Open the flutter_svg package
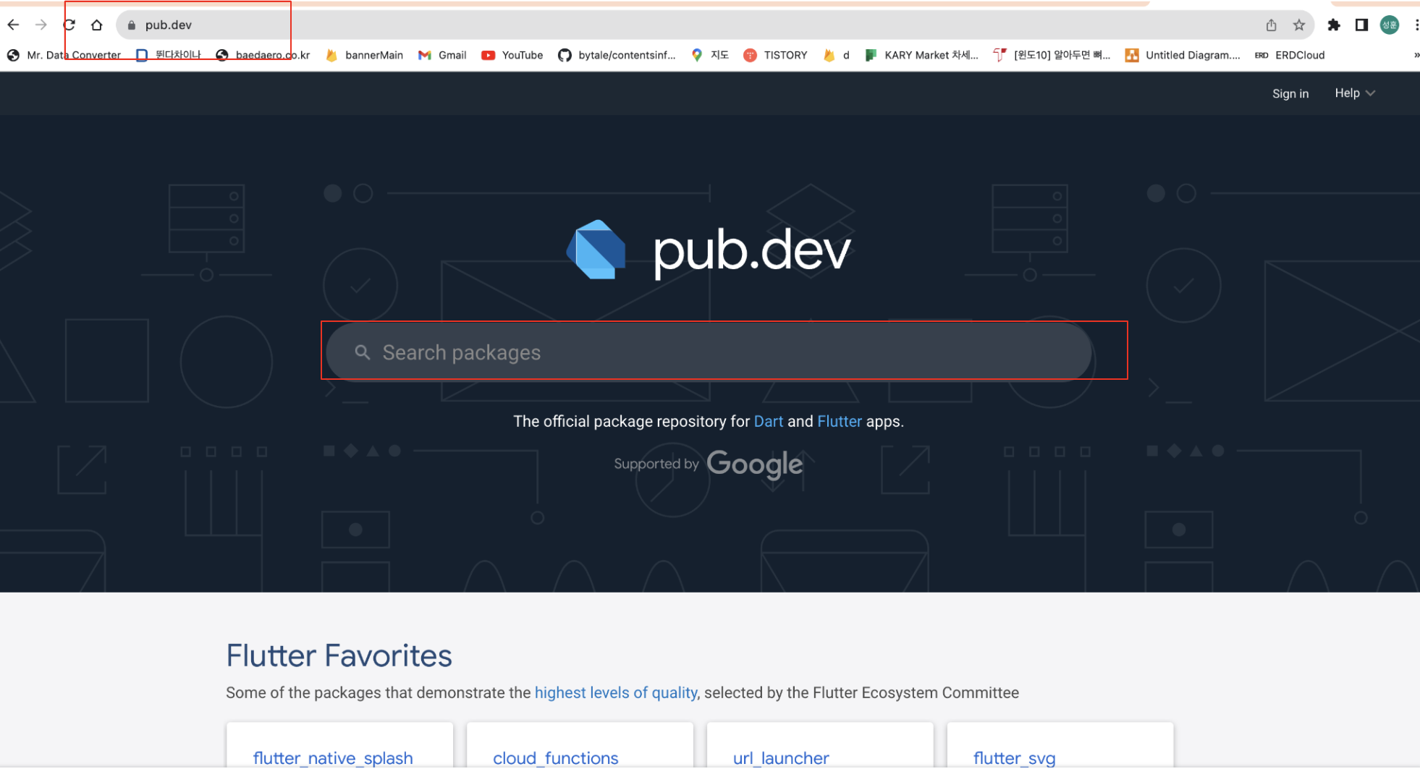The height and width of the screenshot is (777, 1420). (1015, 757)
